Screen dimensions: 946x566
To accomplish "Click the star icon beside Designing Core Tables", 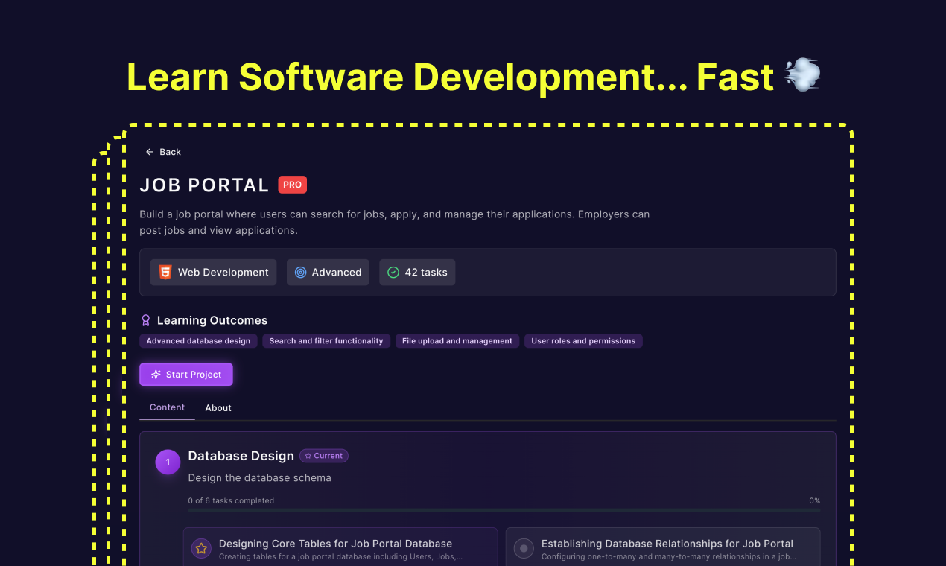I will [x=201, y=549].
